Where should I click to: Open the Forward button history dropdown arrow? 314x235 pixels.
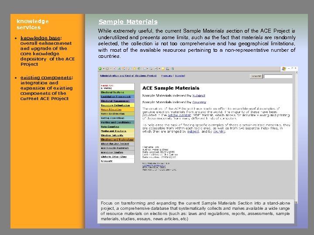point(111,69)
